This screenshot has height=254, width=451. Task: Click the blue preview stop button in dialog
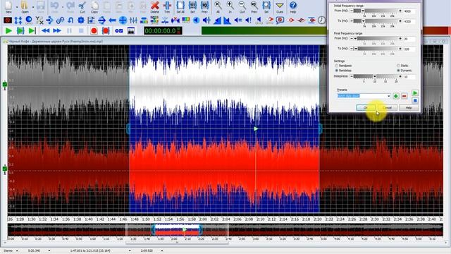(x=415, y=100)
